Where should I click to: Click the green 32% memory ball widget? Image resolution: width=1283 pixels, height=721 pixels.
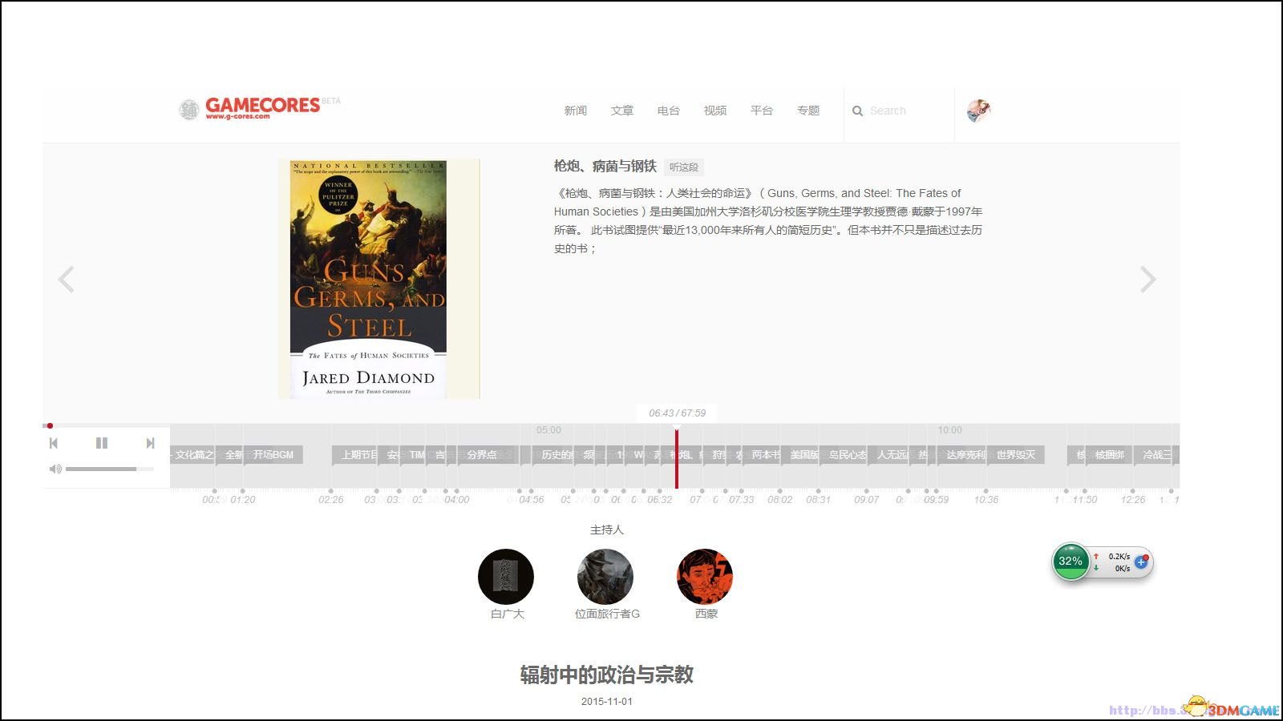[1071, 561]
